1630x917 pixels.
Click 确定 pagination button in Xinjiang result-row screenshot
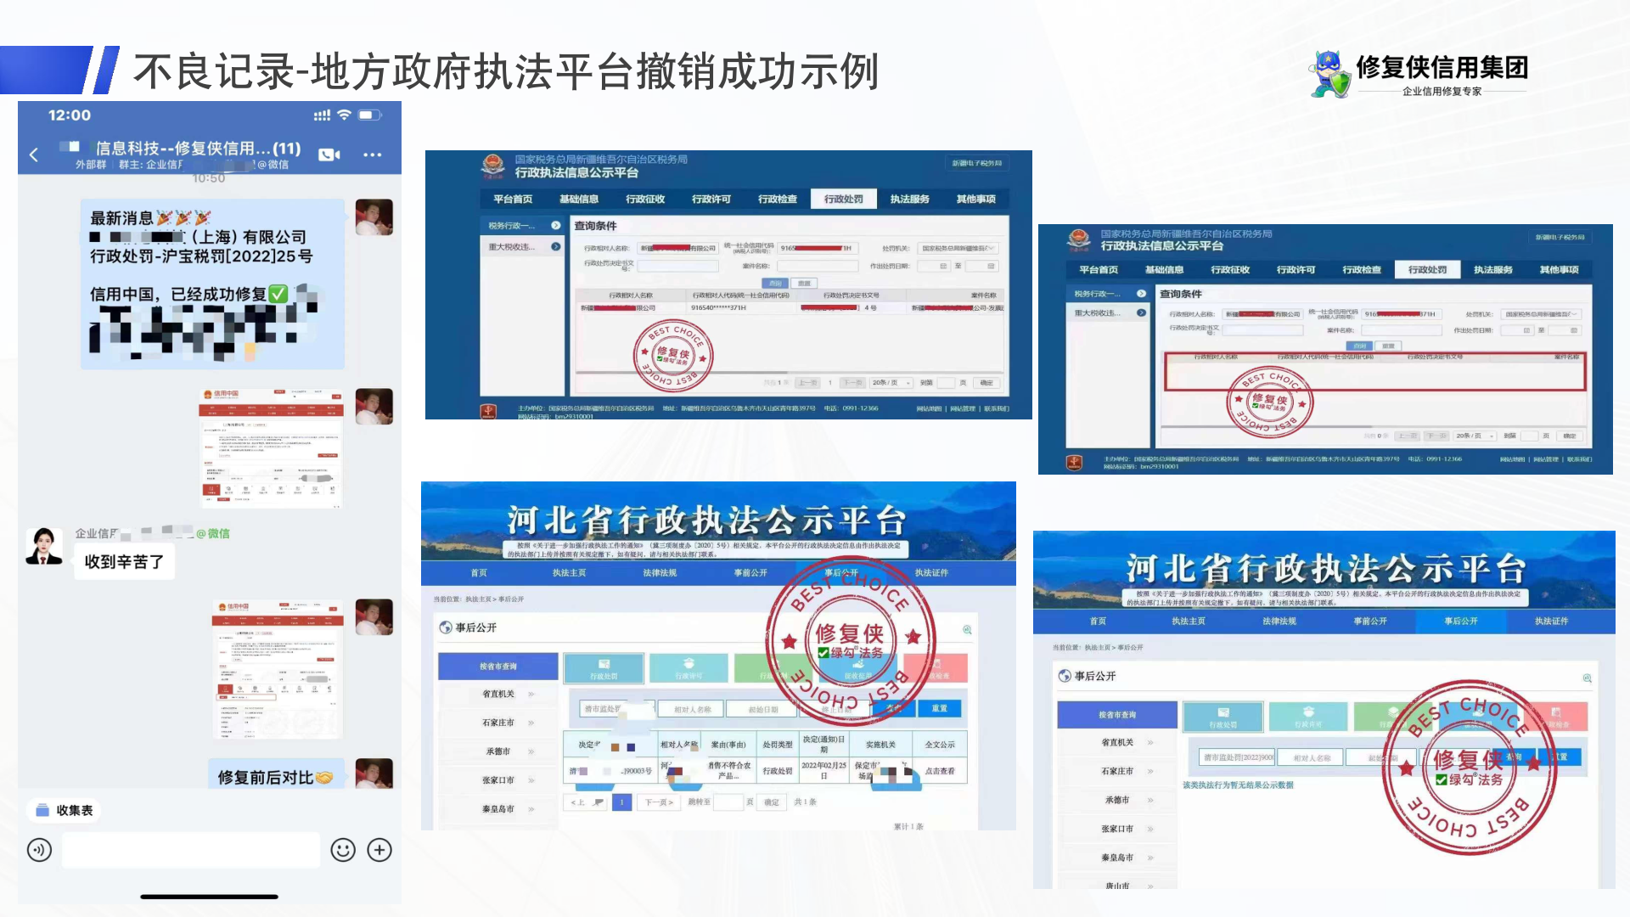tap(986, 383)
